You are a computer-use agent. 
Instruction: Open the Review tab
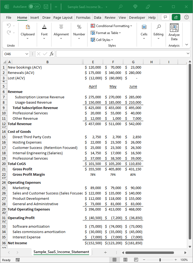click(110, 17)
